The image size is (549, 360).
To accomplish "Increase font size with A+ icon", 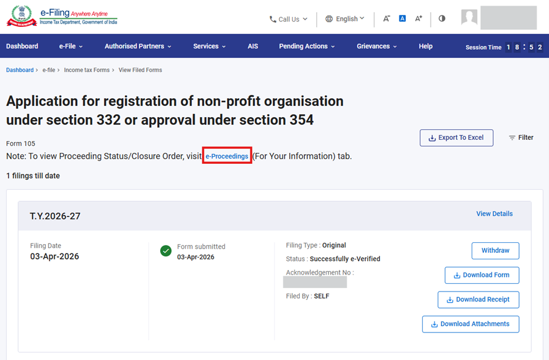I will click(x=418, y=19).
